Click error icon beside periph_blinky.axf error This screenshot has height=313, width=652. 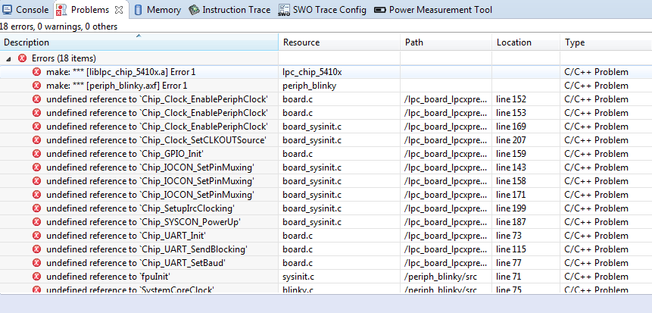37,86
